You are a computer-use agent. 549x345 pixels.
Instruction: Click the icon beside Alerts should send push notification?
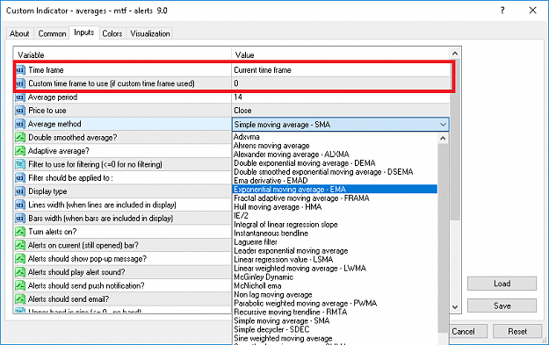pyautogui.click(x=20, y=286)
